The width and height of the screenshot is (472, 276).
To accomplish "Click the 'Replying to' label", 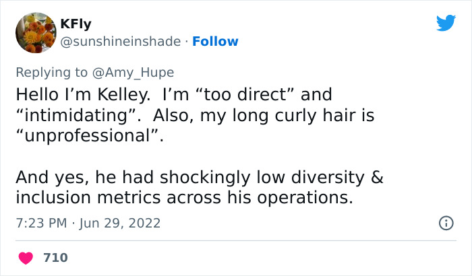I will click(51, 73).
